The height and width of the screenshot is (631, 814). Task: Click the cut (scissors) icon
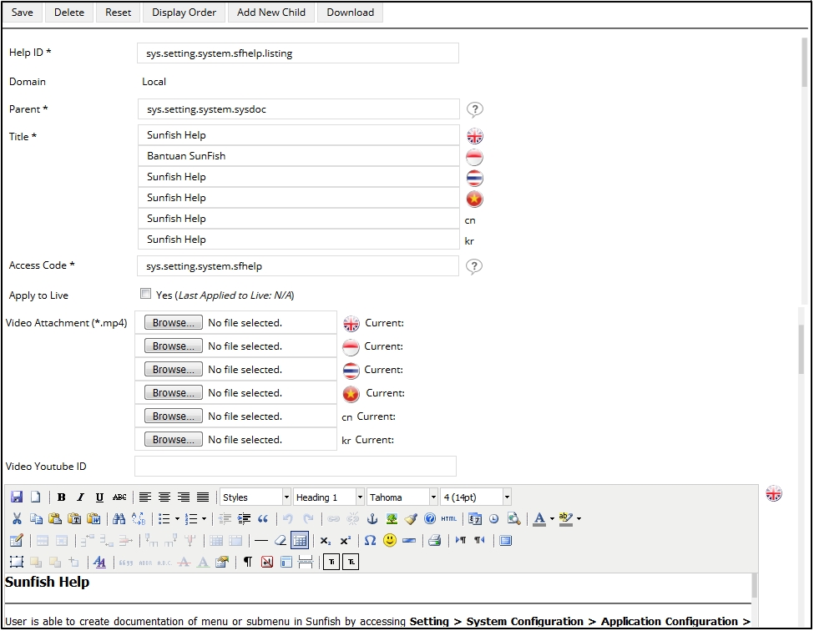(x=17, y=518)
